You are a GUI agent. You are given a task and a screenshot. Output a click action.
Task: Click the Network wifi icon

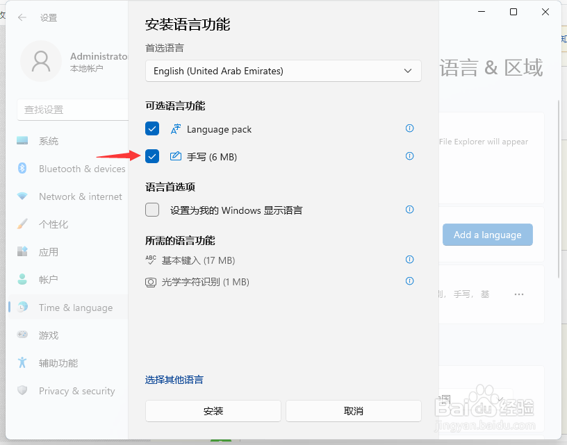click(x=22, y=196)
